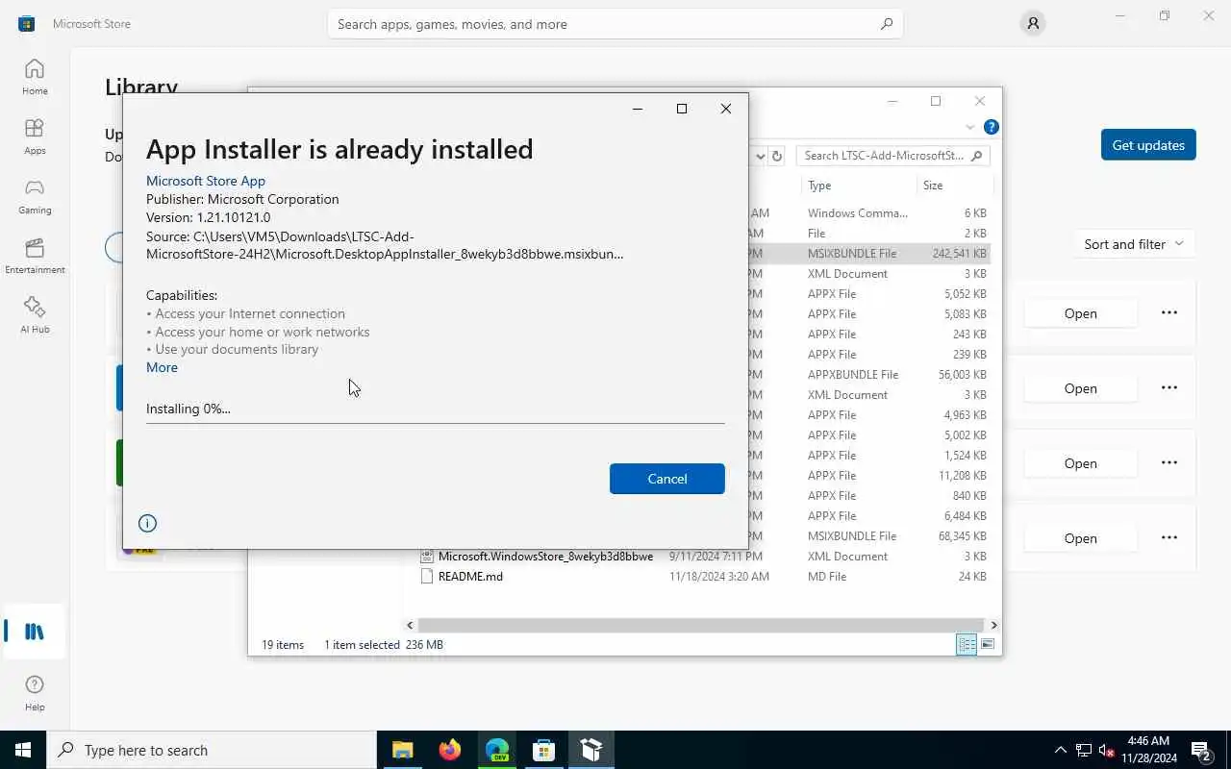The image size is (1231, 769).
Task: Click the taskbar Type here to search box
Action: point(212,750)
